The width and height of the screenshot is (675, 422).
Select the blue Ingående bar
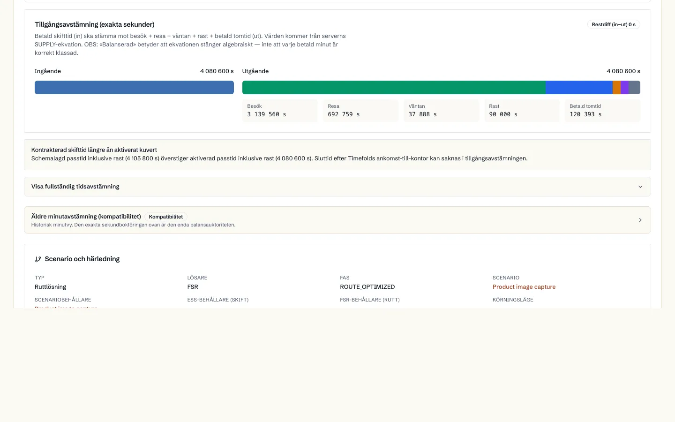pos(134,87)
